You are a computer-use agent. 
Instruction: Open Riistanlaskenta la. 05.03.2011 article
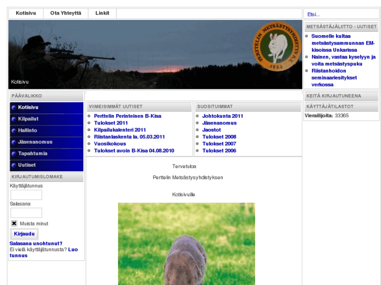point(129,136)
